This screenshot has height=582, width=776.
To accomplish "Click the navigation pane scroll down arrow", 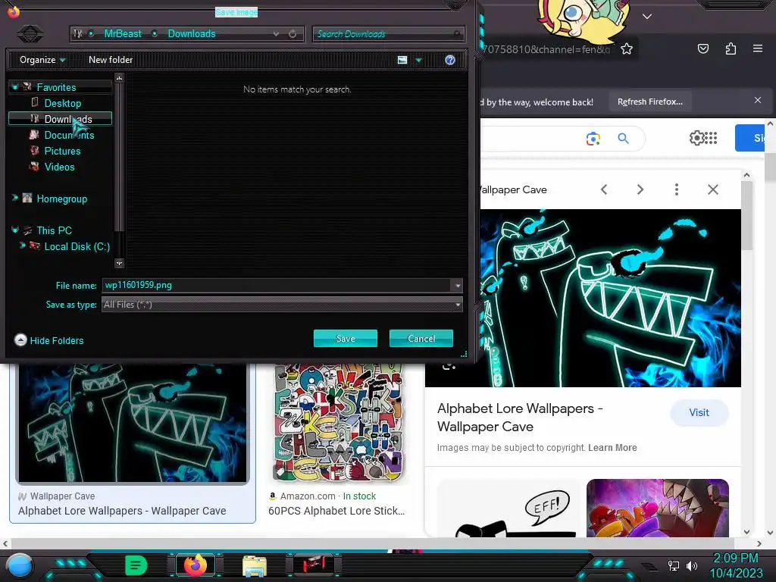I will pyautogui.click(x=119, y=263).
